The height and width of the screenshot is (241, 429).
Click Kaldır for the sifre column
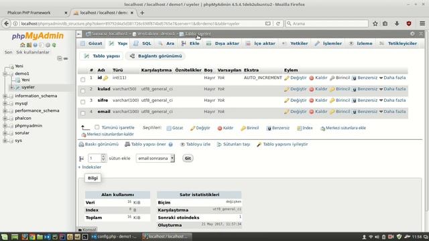tap(318, 100)
